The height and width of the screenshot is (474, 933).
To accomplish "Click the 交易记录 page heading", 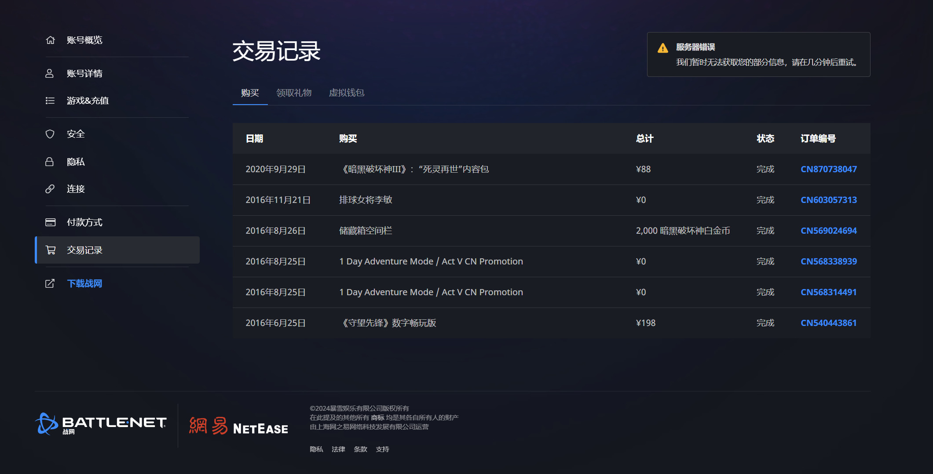I will tap(276, 51).
